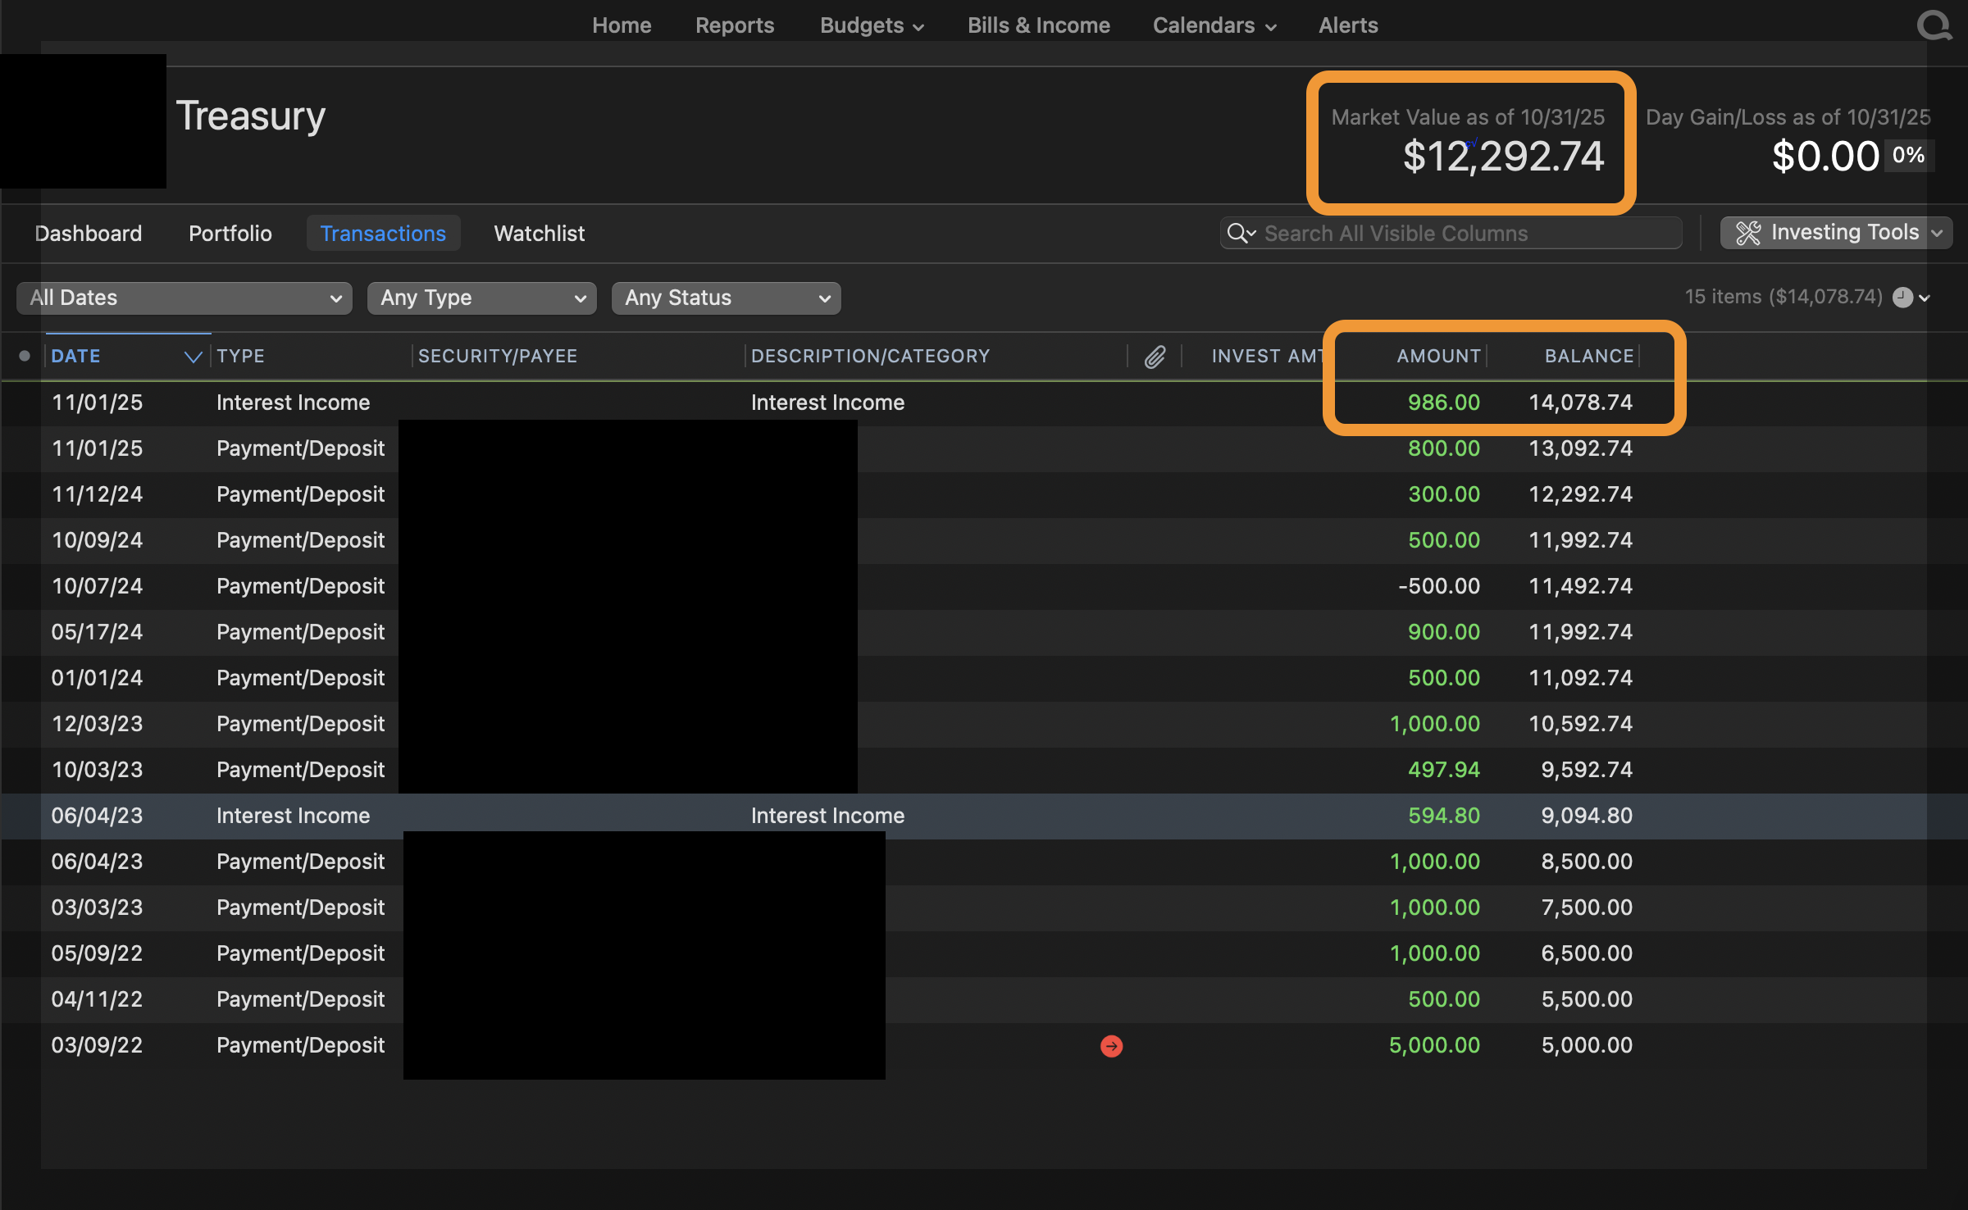Click the status dot column header
Image resolution: width=1968 pixels, height=1210 pixels.
pyautogui.click(x=25, y=356)
